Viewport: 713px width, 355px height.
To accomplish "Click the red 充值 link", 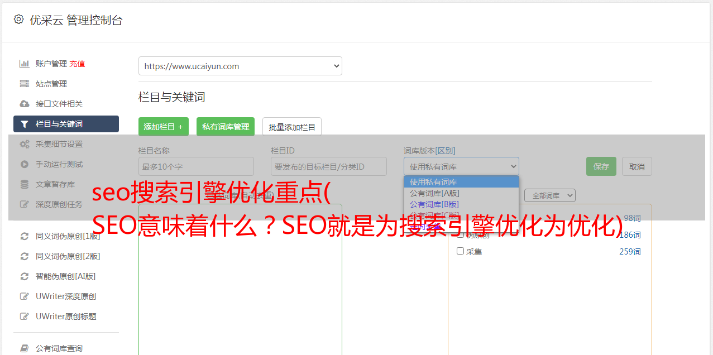I will click(78, 64).
